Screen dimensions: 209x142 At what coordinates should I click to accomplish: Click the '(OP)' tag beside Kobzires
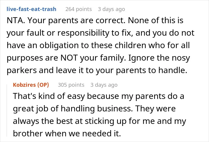coord(43,85)
